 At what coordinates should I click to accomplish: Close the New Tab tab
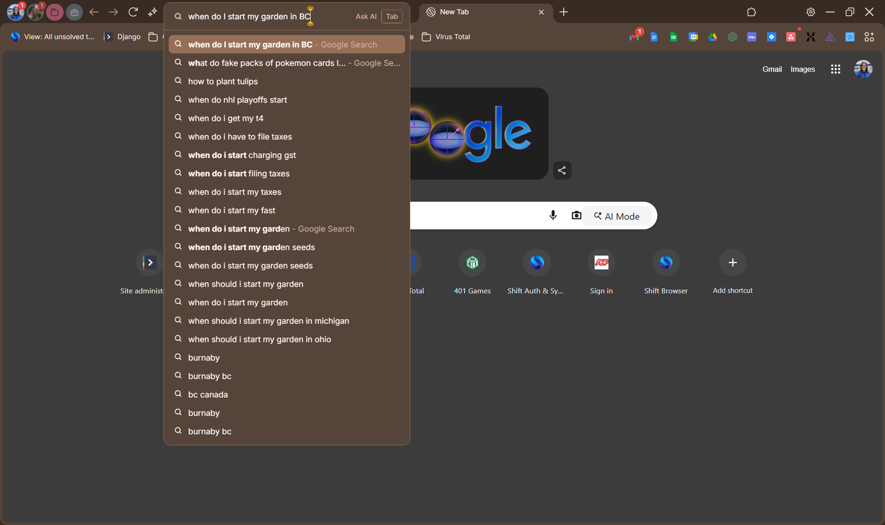[x=541, y=12]
